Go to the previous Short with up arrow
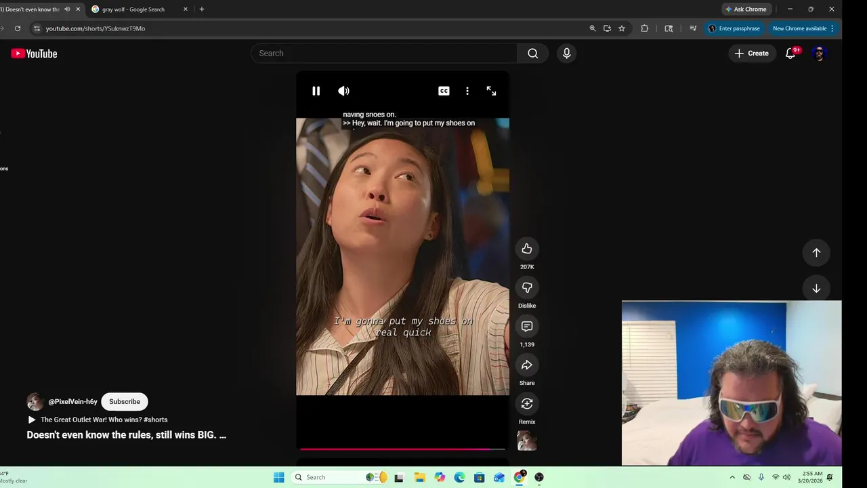This screenshot has height=488, width=867. 816,252
